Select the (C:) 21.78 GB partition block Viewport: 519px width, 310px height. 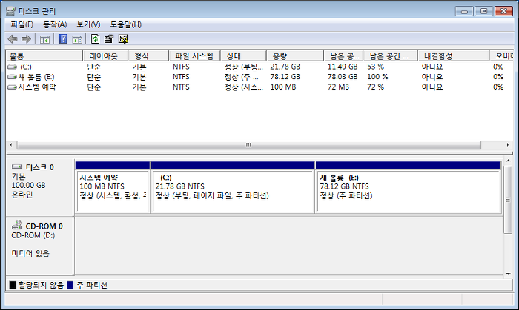(x=233, y=187)
